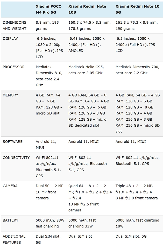Select the BATTERY row label
The width and height of the screenshot is (163, 249).
click(x=10, y=220)
